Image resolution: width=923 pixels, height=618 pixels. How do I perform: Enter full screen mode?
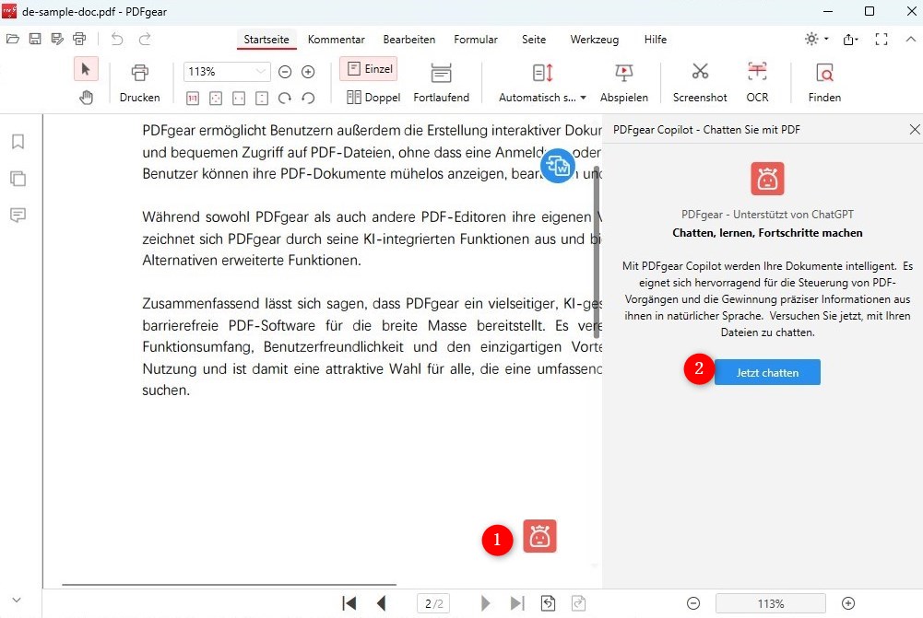(x=882, y=39)
